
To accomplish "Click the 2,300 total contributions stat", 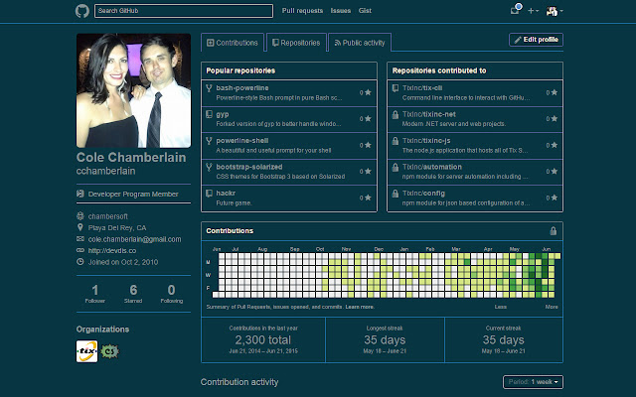I will click(263, 339).
